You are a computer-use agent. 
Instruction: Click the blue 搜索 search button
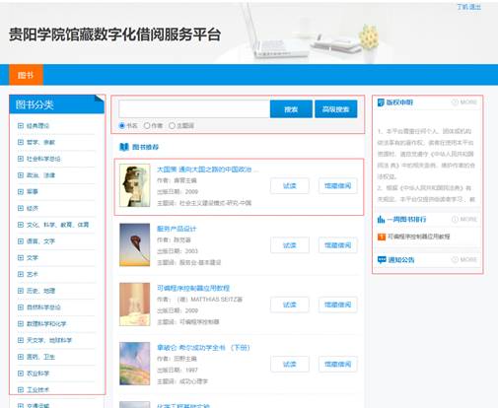pyautogui.click(x=291, y=109)
